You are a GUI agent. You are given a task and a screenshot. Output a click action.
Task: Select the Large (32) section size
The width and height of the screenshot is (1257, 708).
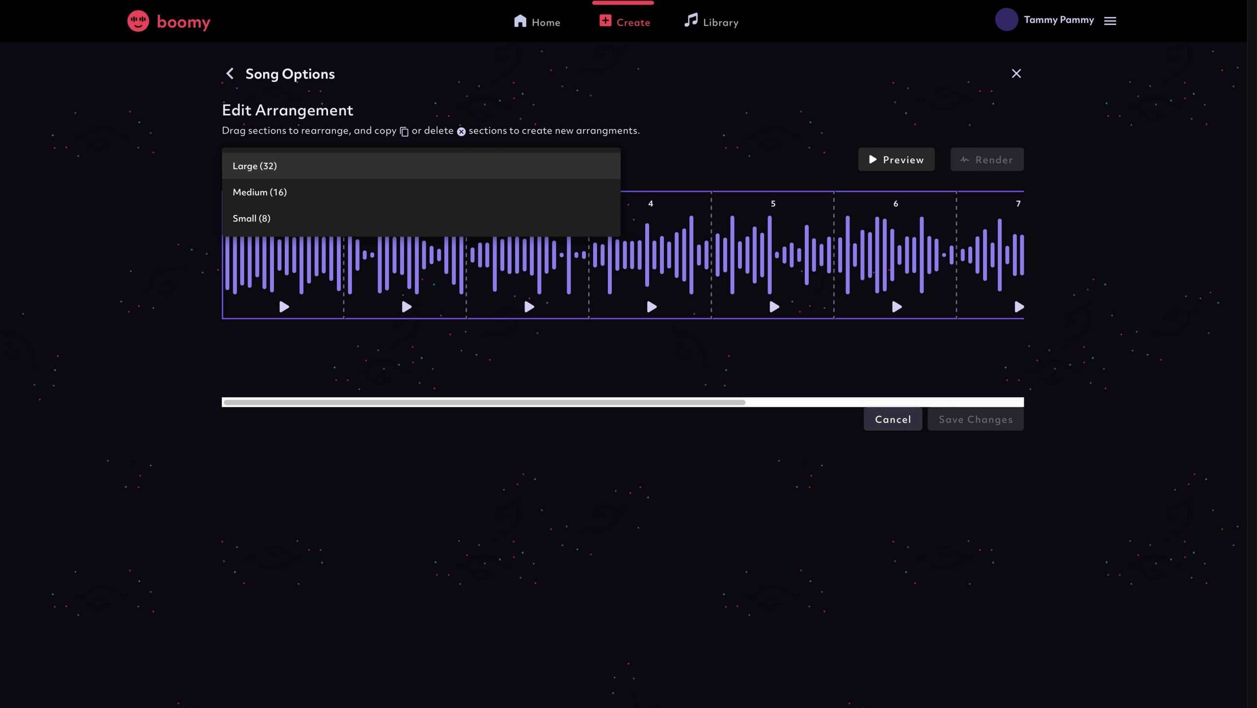(x=255, y=166)
